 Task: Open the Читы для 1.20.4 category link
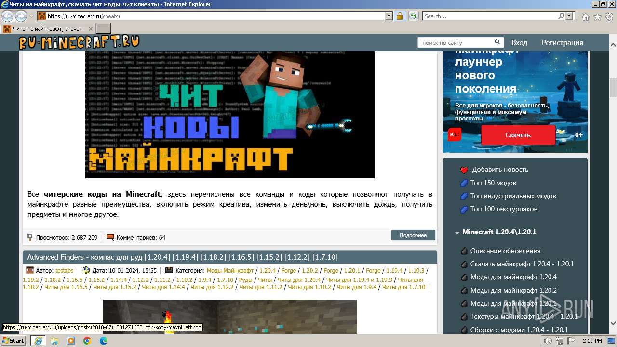(x=299, y=280)
